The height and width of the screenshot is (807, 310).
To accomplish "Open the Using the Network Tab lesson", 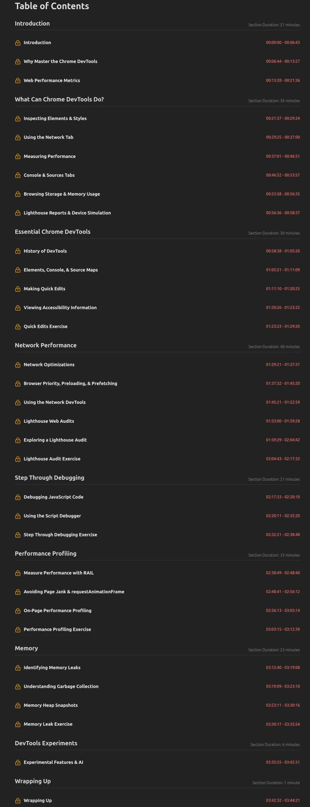I will [48, 137].
